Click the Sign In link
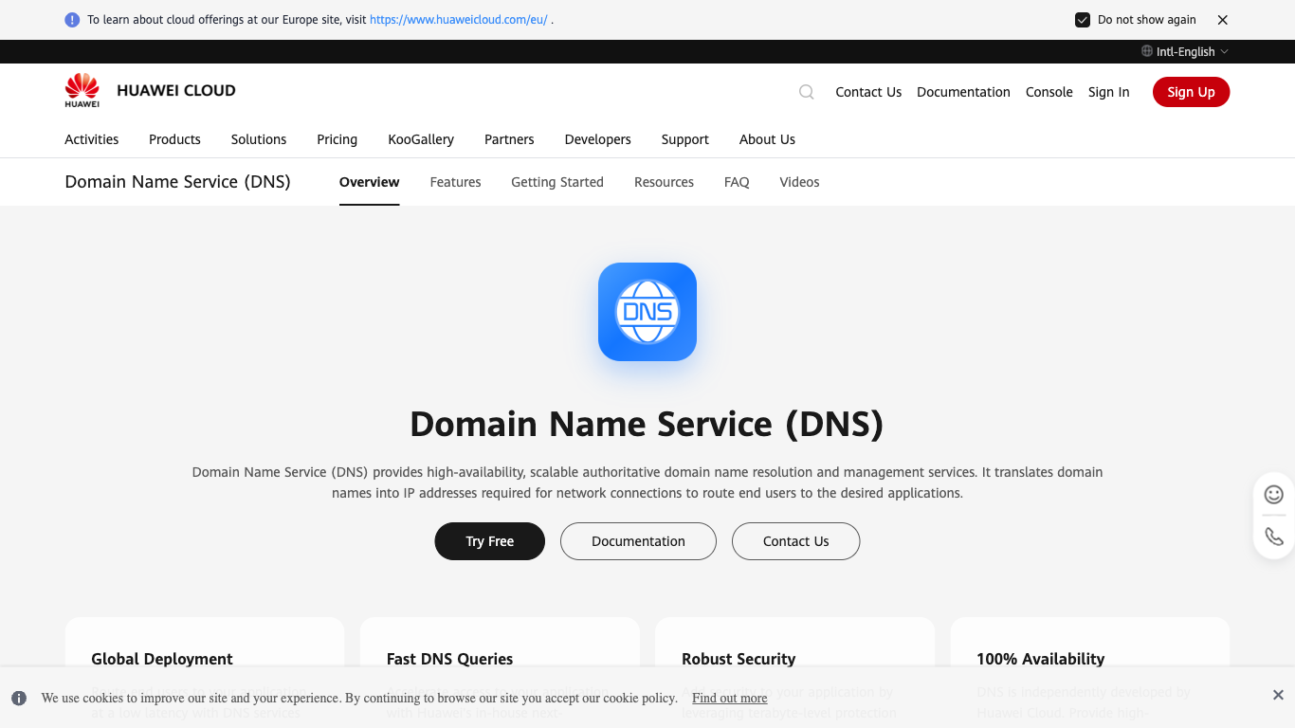1295x728 pixels. point(1109,92)
